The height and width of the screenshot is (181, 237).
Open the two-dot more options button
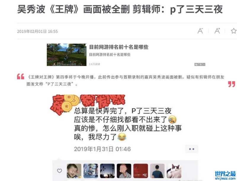(191, 149)
